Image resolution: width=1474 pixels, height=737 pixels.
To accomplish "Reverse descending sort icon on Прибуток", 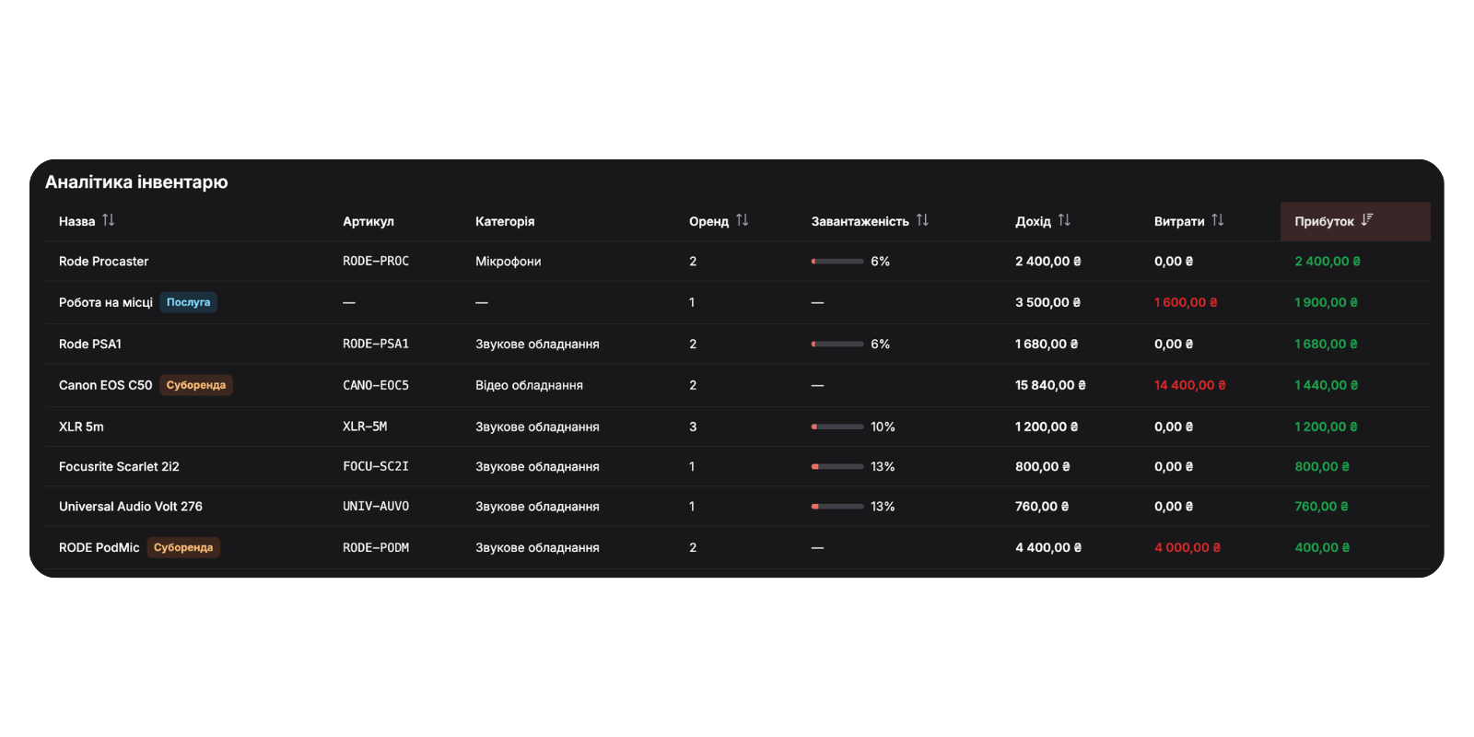I will pyautogui.click(x=1367, y=220).
